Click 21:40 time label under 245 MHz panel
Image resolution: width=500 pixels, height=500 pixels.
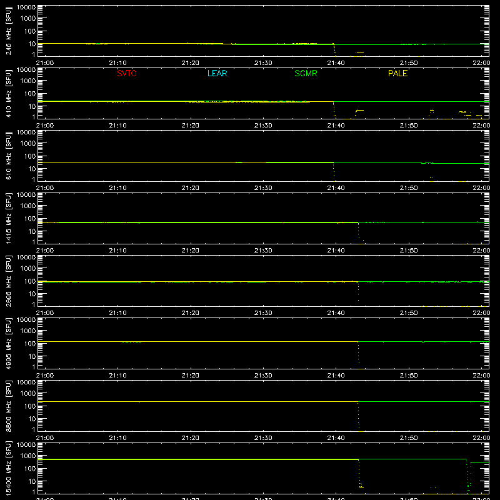[x=336, y=63]
